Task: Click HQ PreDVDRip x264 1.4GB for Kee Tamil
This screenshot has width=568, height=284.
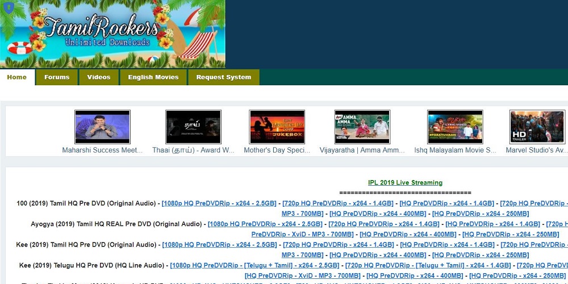Action: (x=447, y=244)
